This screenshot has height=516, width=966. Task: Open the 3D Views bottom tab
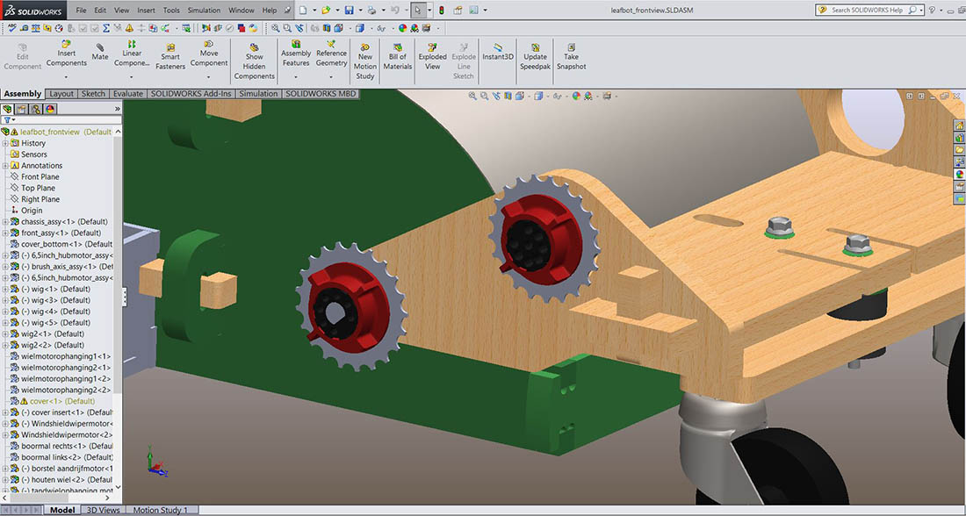[x=103, y=510]
